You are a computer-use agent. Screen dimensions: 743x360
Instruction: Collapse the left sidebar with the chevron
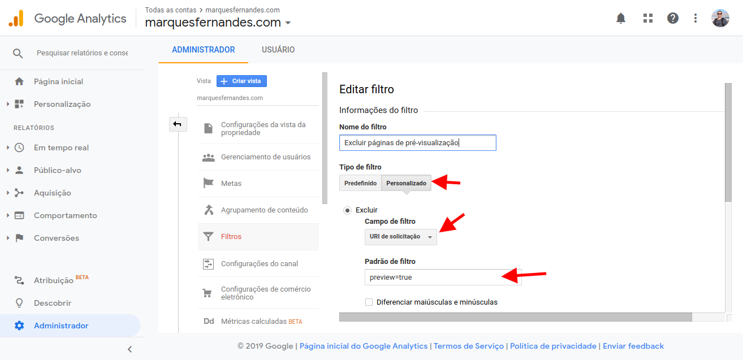(129, 349)
